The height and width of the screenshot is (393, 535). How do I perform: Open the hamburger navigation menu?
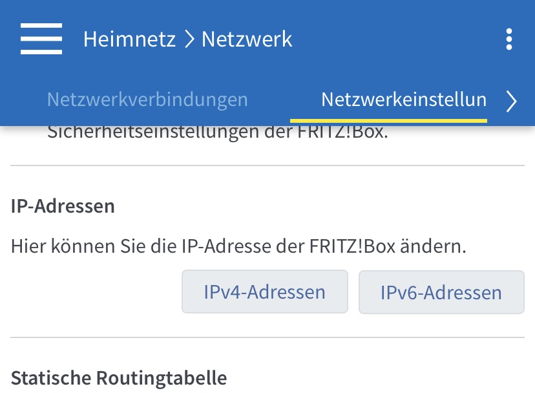click(x=41, y=39)
